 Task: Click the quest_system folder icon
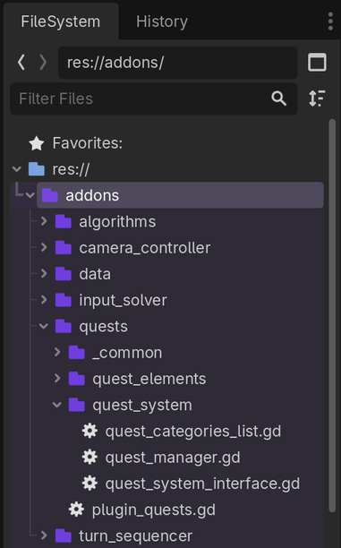click(77, 405)
